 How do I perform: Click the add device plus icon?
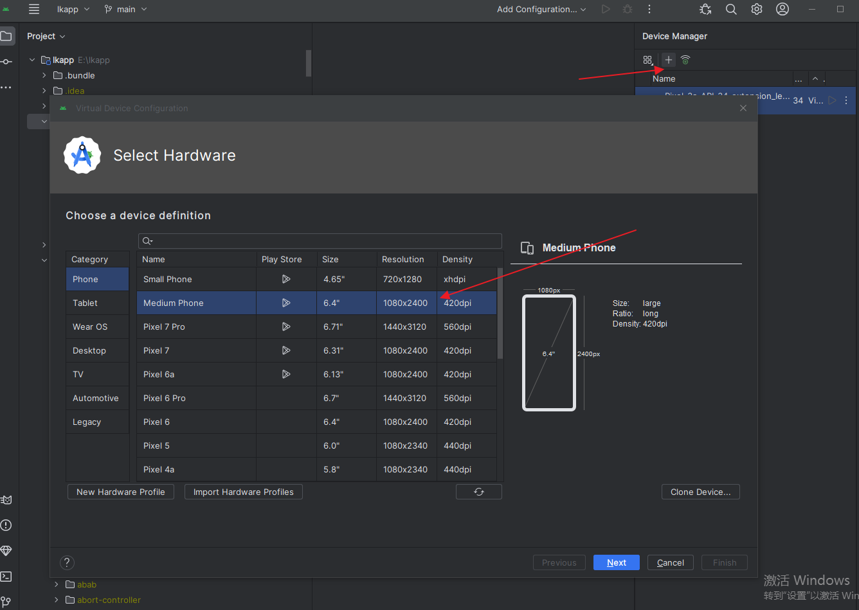point(669,60)
